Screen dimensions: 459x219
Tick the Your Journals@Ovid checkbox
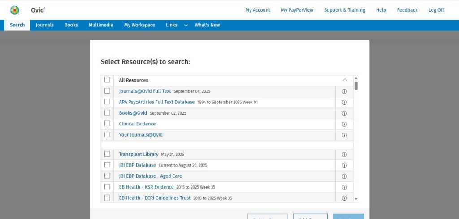(107, 134)
